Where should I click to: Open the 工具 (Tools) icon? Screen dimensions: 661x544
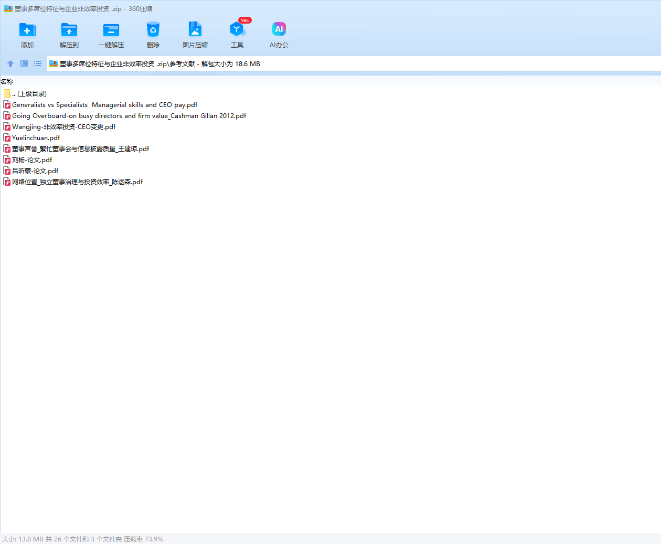(237, 29)
